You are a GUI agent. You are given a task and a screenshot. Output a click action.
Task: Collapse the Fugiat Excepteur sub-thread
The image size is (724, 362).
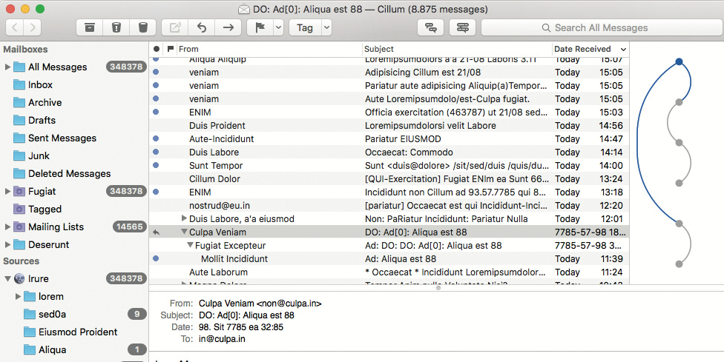[x=190, y=246]
